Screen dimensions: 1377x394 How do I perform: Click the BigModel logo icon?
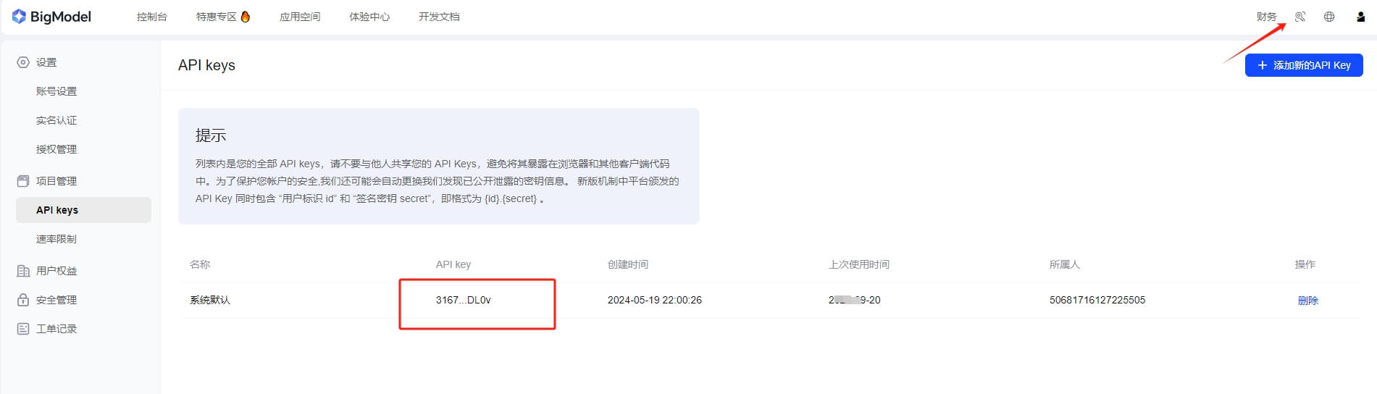pyautogui.click(x=19, y=16)
